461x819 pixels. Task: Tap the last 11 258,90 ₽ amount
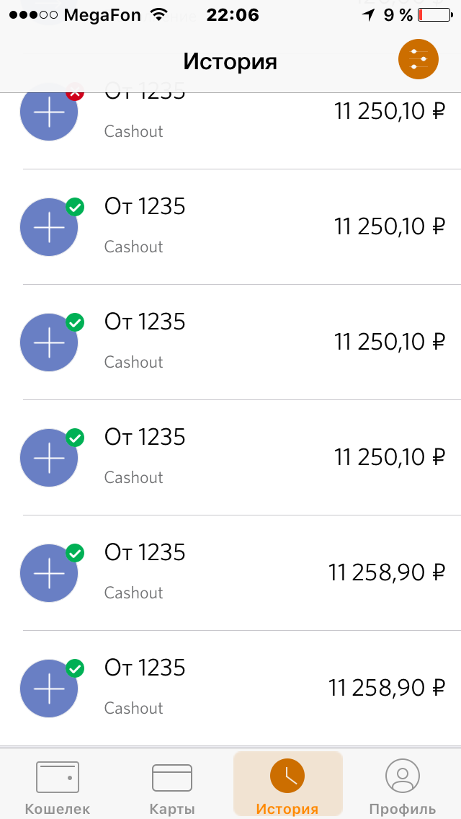point(388,689)
